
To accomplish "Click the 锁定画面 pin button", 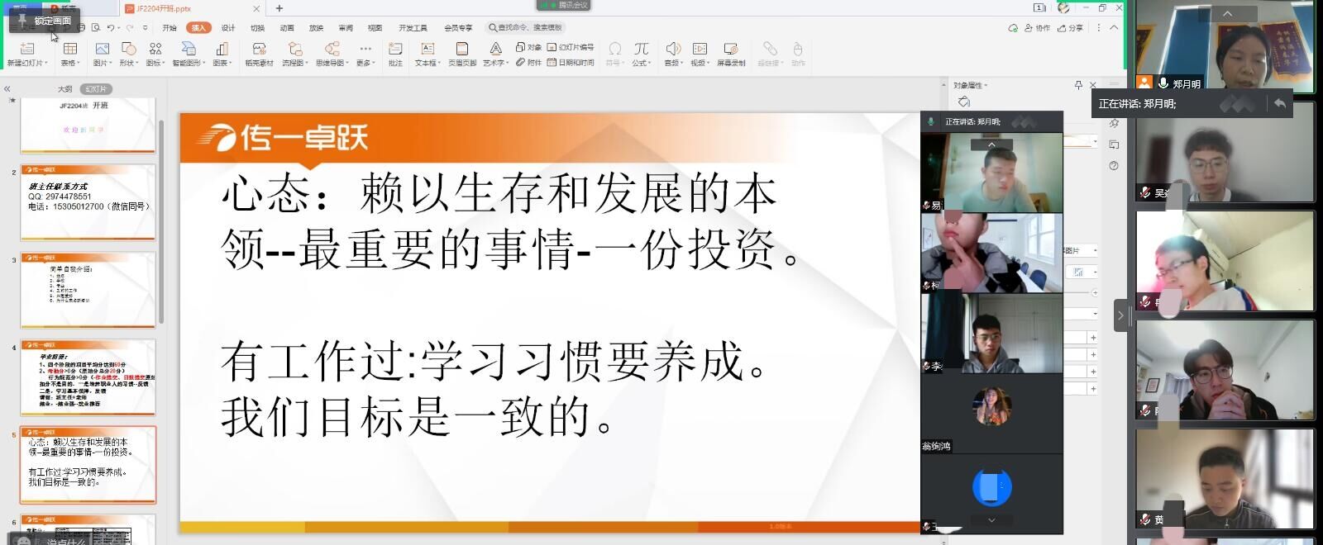I will tap(45, 20).
